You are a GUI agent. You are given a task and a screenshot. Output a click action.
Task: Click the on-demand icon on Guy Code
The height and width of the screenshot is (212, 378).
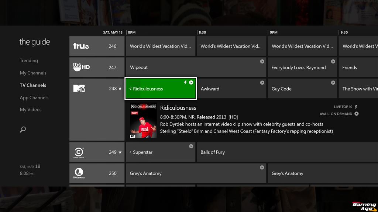tap(333, 83)
